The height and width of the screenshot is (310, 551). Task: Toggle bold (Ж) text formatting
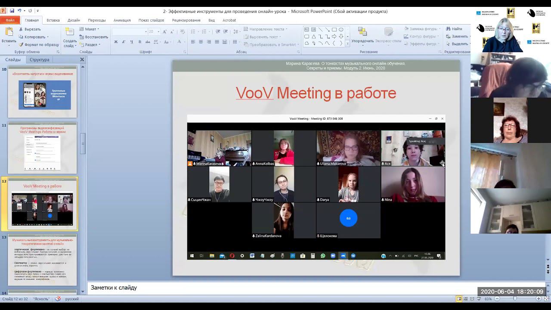click(116, 42)
